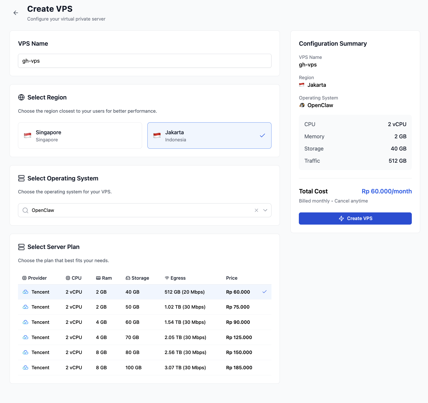Select the Singapore region card
Viewport: 428px width, 403px height.
pyautogui.click(x=80, y=135)
